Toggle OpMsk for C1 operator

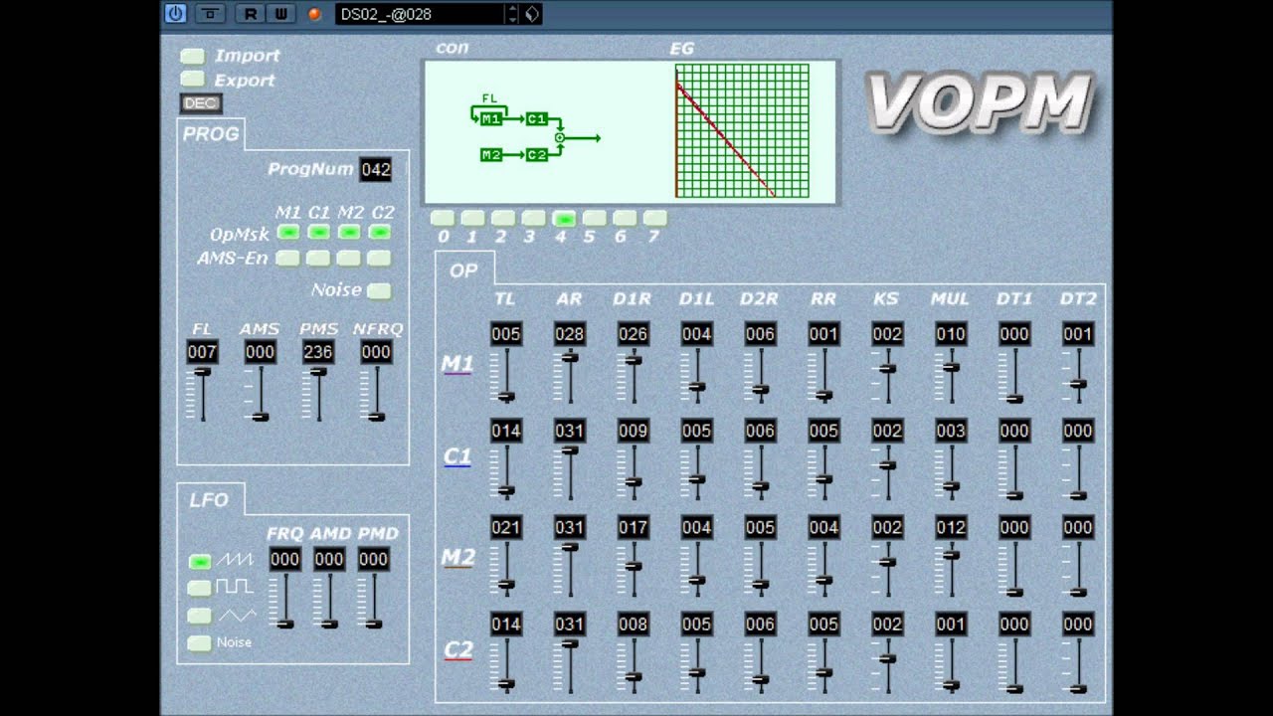pyautogui.click(x=318, y=232)
